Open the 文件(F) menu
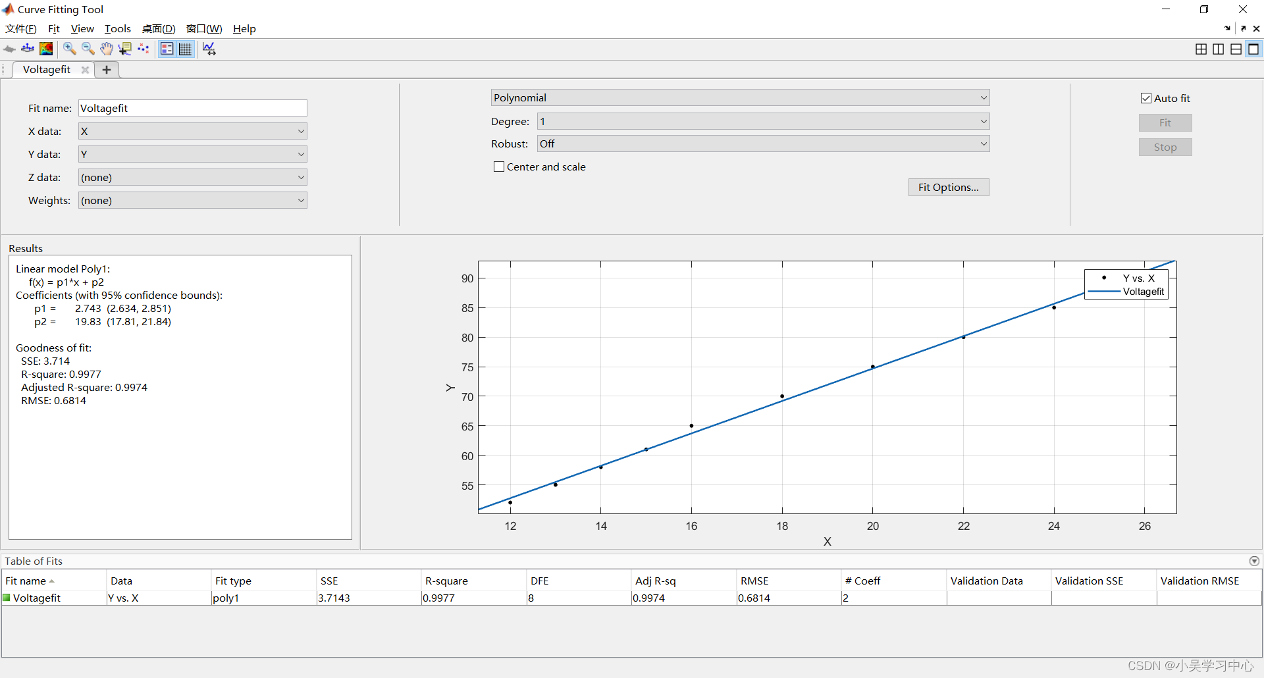The image size is (1264, 678). pos(21,29)
